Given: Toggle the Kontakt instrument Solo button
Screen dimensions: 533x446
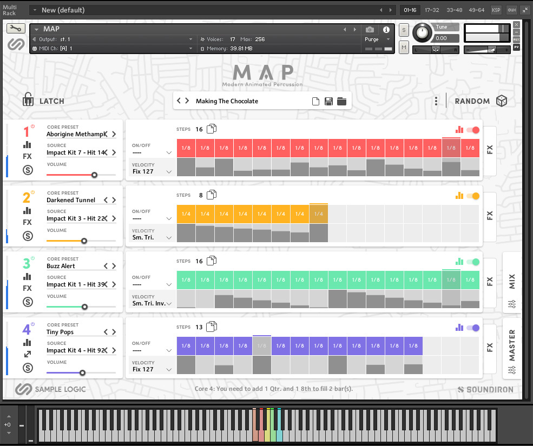Looking at the screenshot, I should [x=404, y=30].
